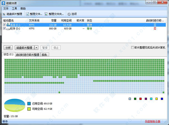
Task: Open the 文件 menu
Action: click(6, 9)
